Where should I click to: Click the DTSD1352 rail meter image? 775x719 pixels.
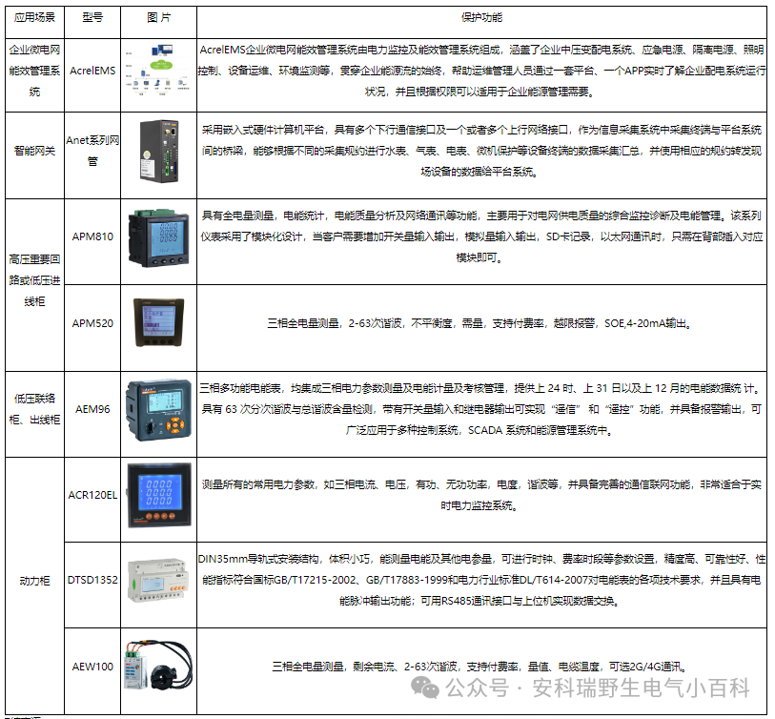click(158, 581)
